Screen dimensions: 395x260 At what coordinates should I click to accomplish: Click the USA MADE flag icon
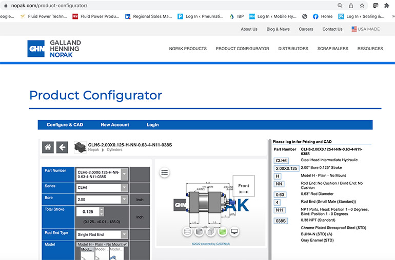tap(354, 29)
